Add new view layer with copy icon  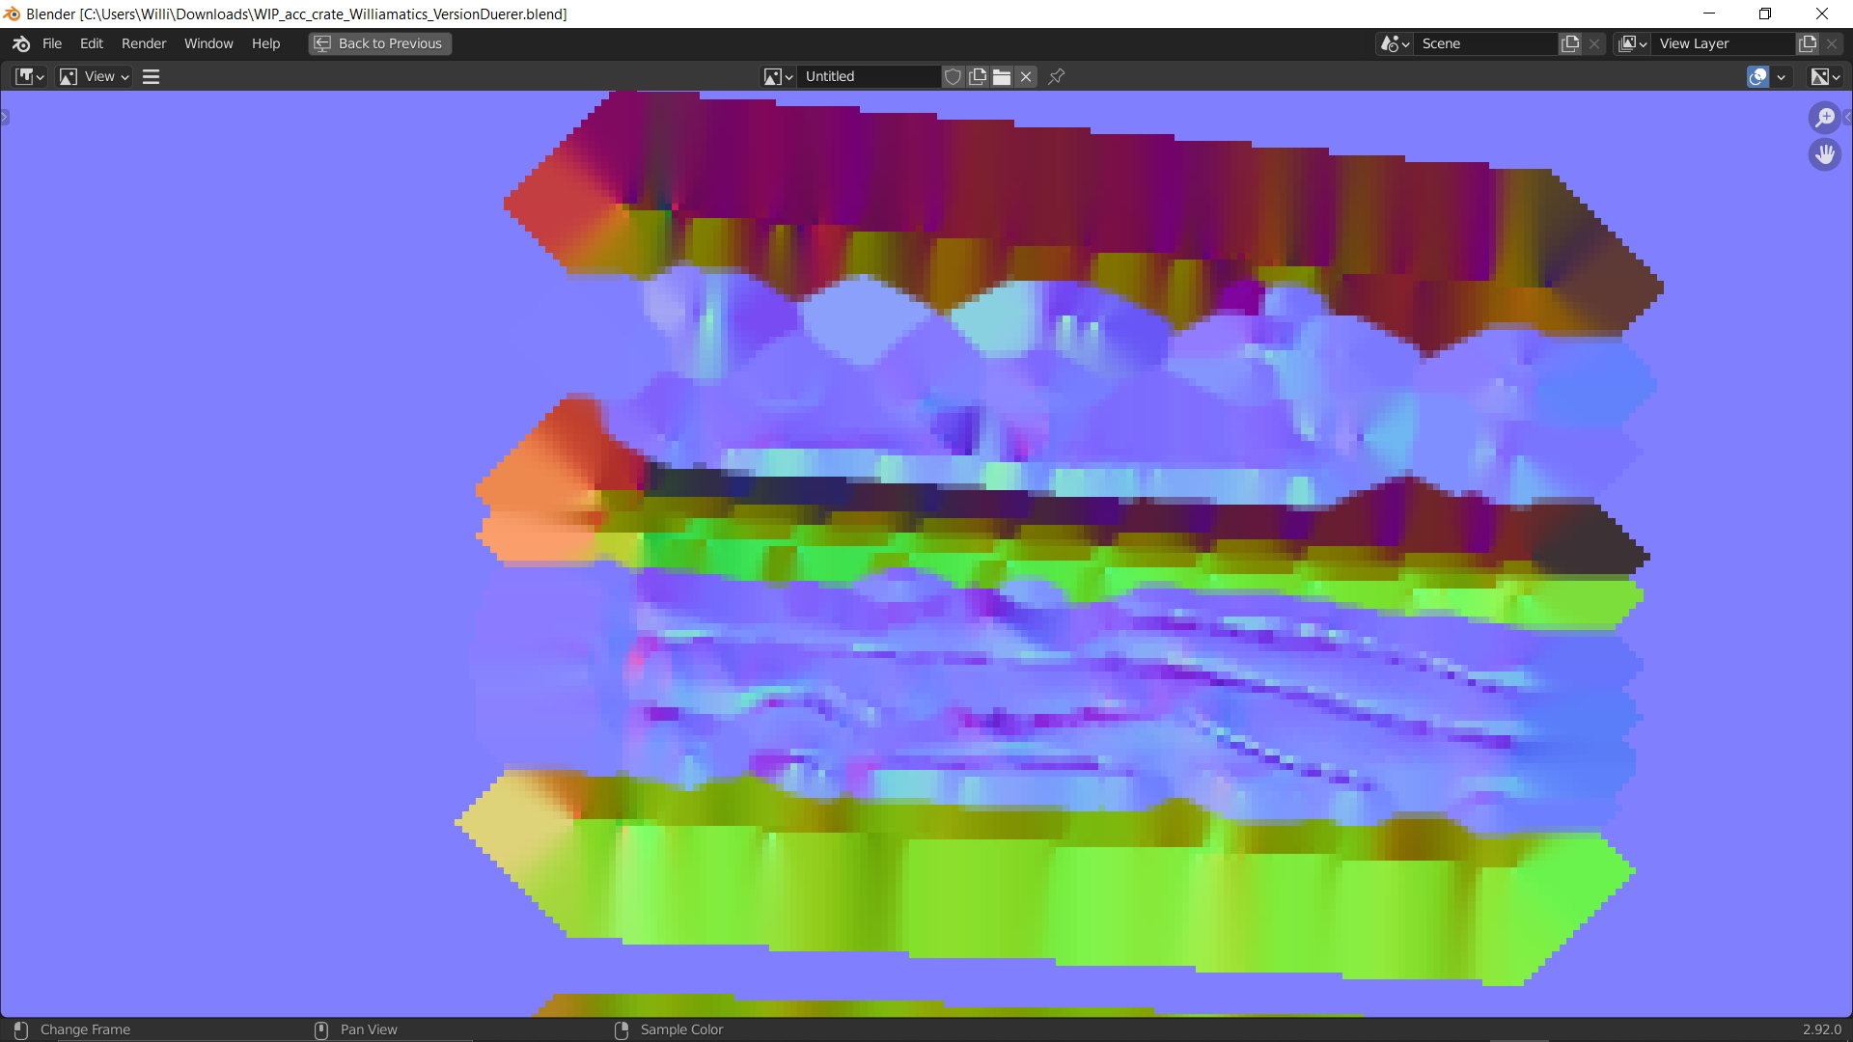(x=1807, y=43)
